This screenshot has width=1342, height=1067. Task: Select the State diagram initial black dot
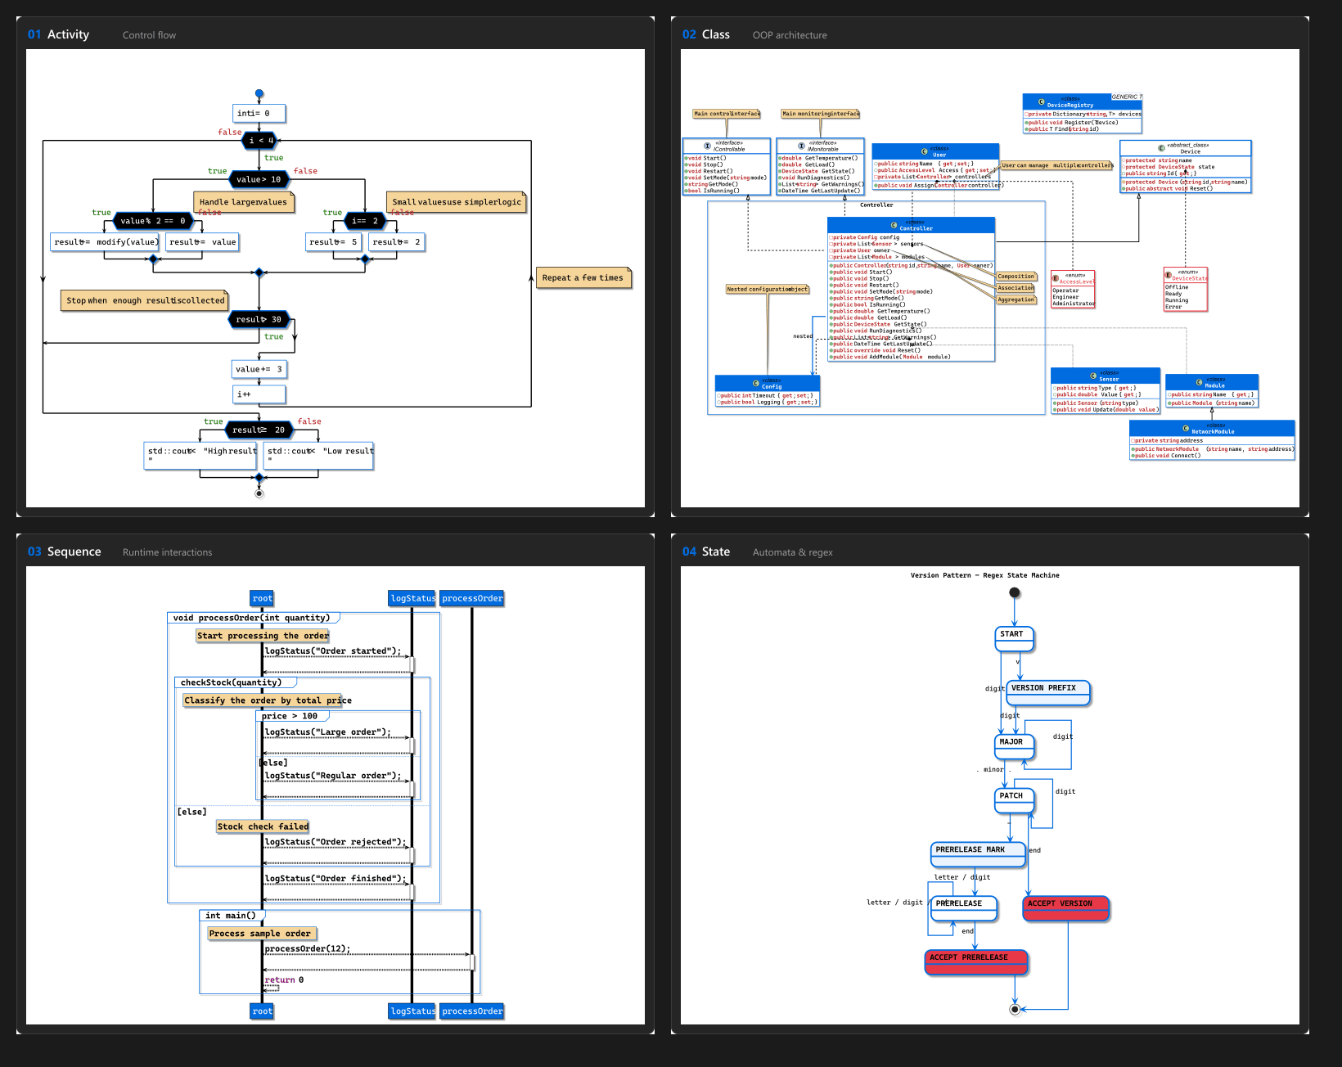pyautogui.click(x=1015, y=592)
